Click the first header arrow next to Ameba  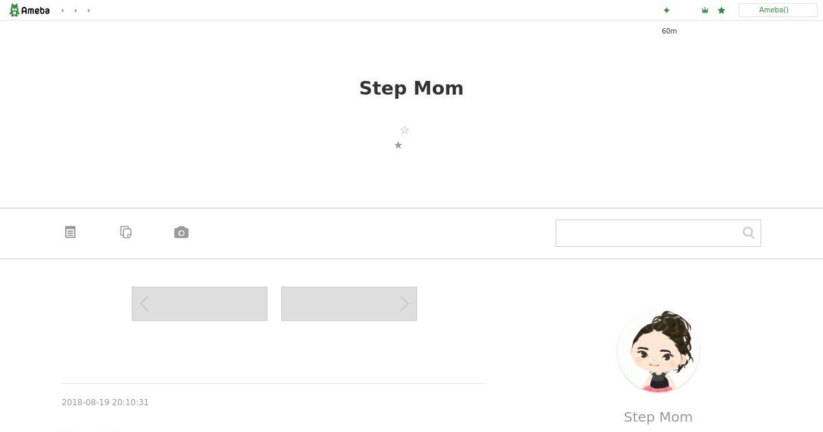62,10
